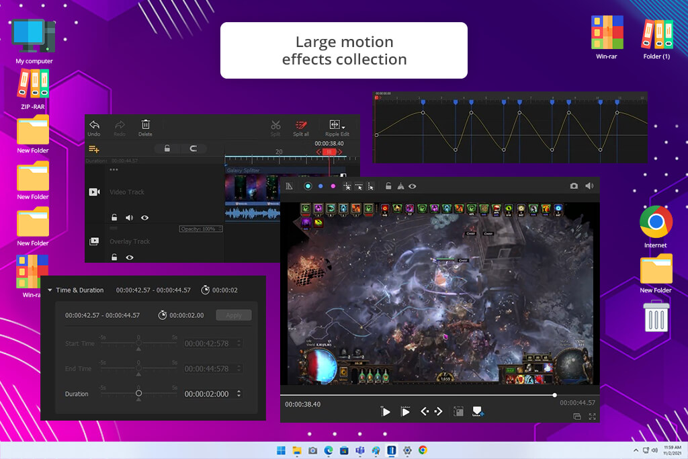Viewport: 688px width, 459px height.
Task: Click the crosshair selection cursor tool
Action: coord(347,186)
